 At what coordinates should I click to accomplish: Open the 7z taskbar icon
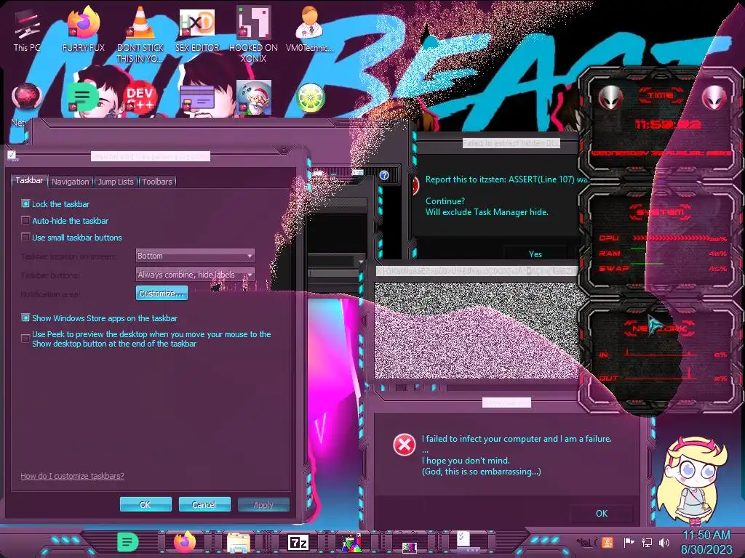tap(298, 542)
